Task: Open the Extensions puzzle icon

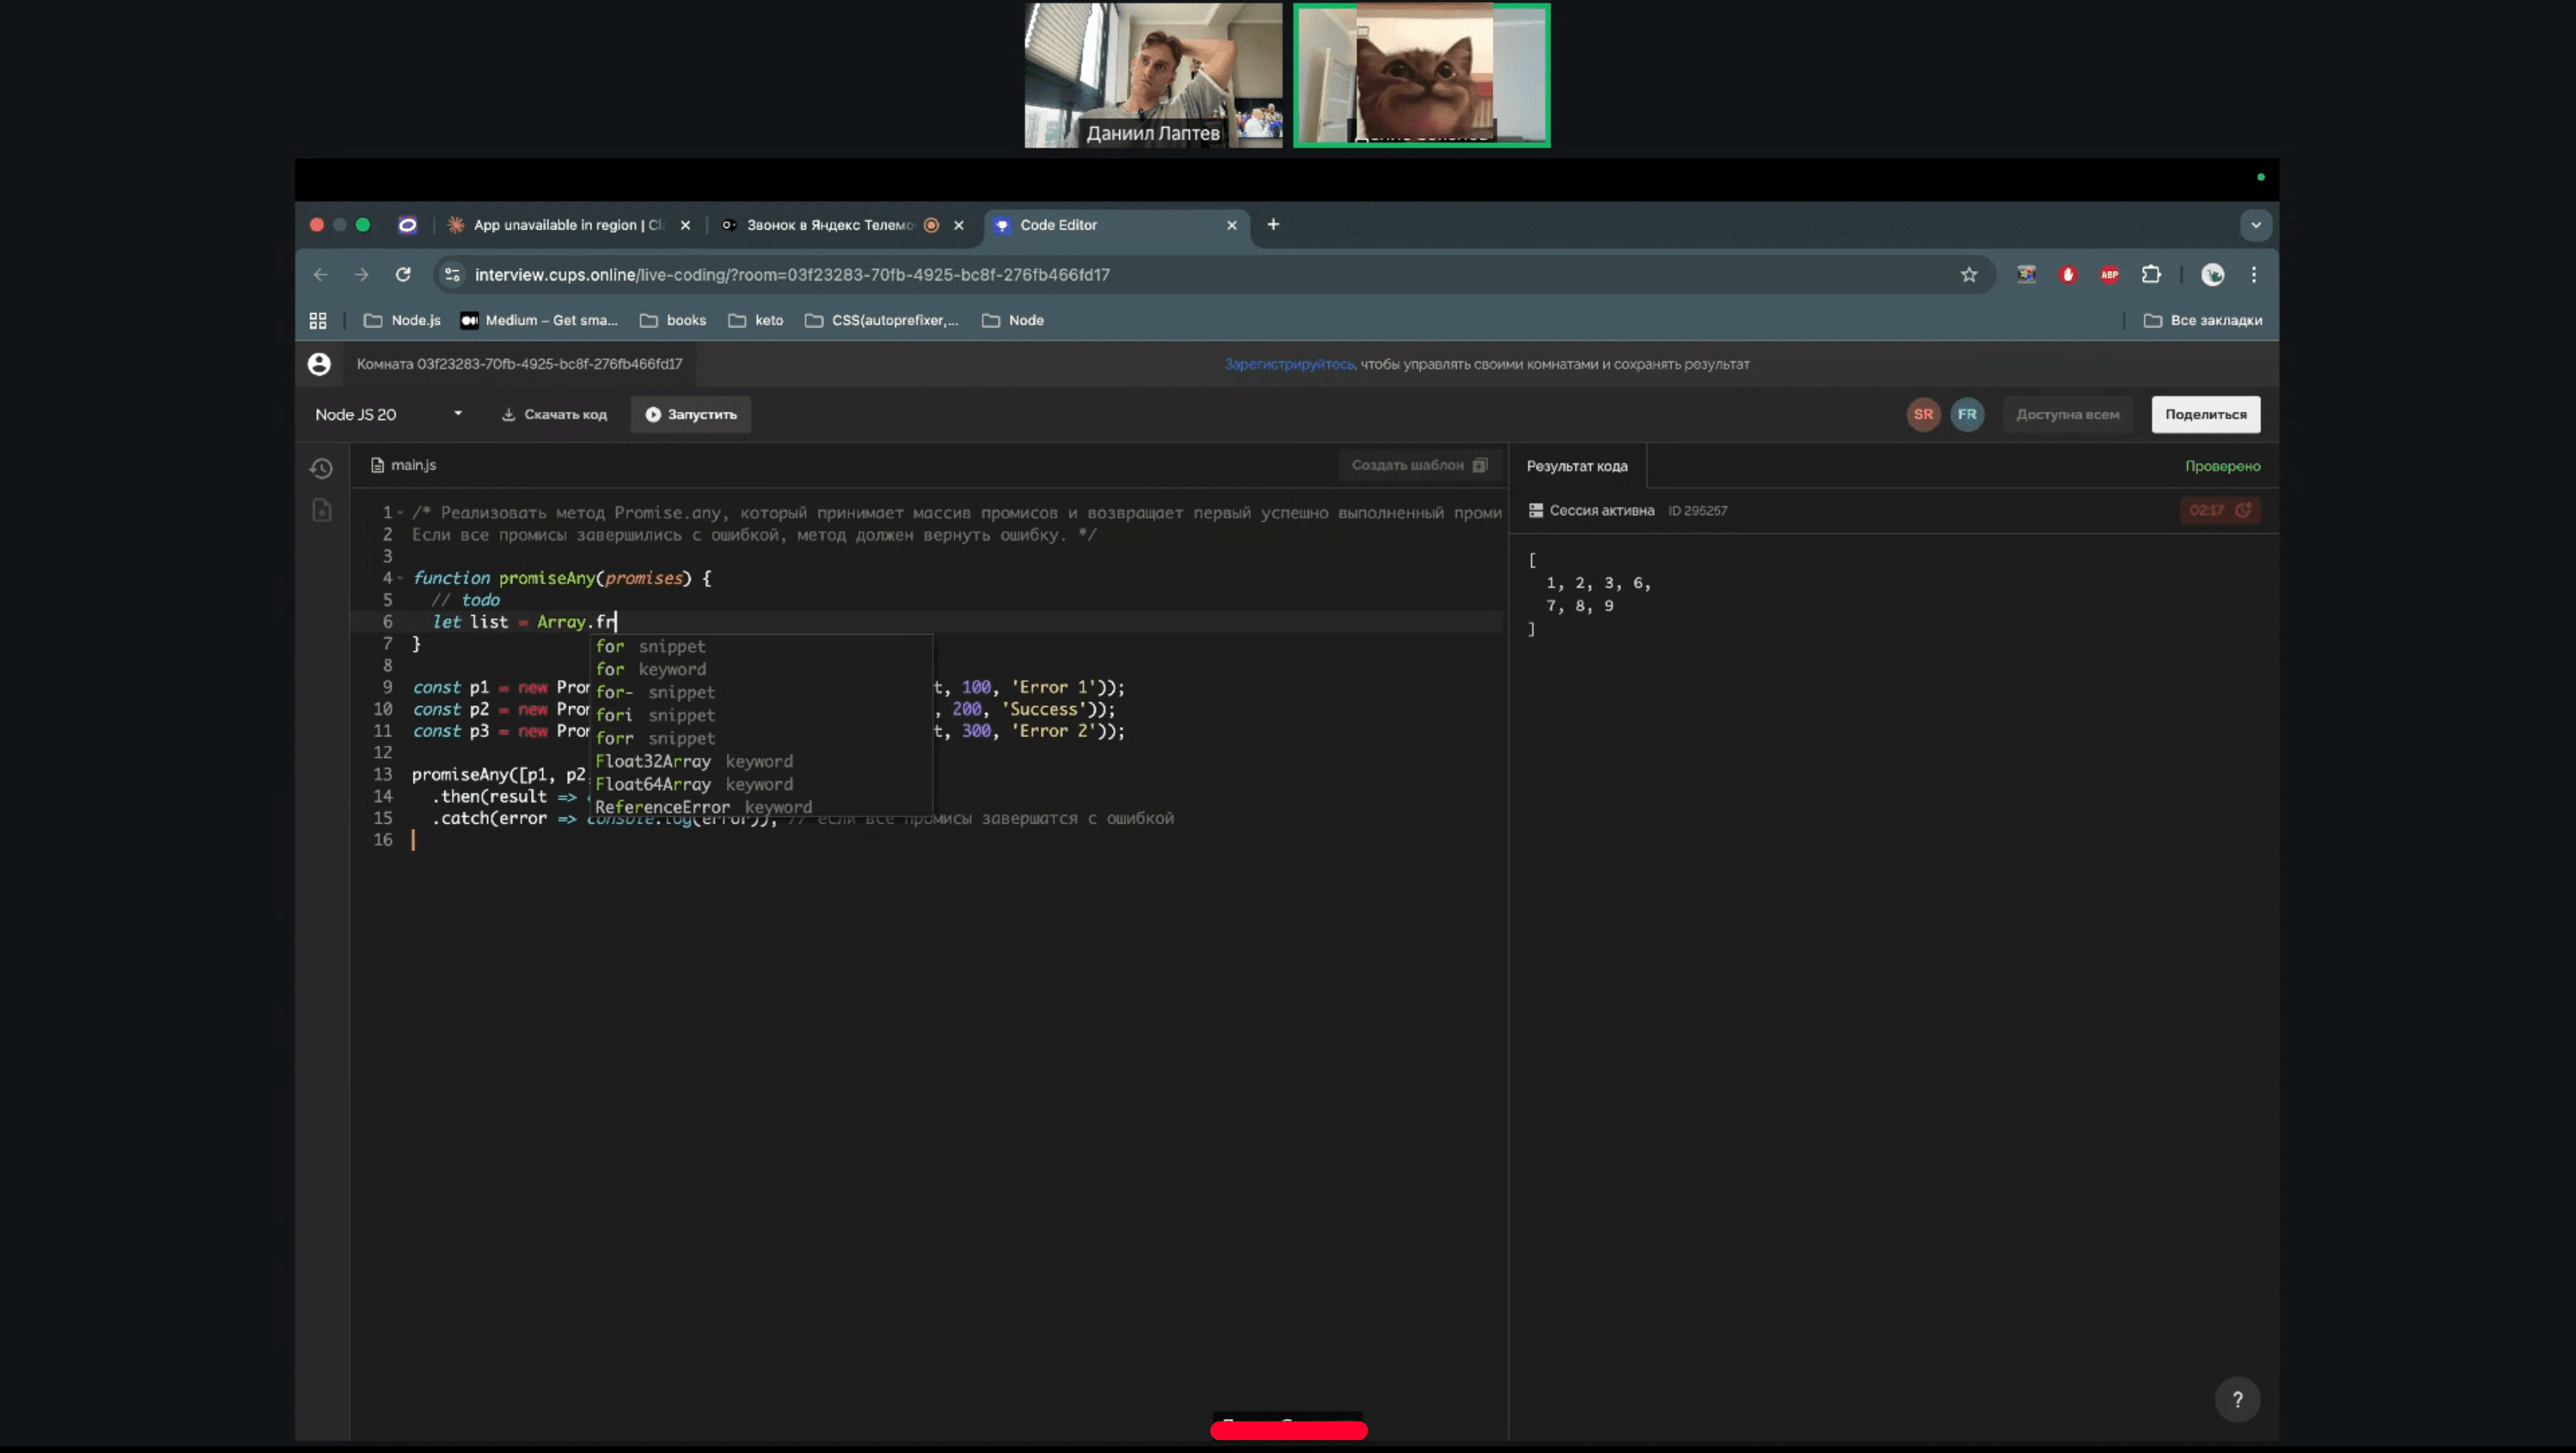Action: click(2152, 275)
